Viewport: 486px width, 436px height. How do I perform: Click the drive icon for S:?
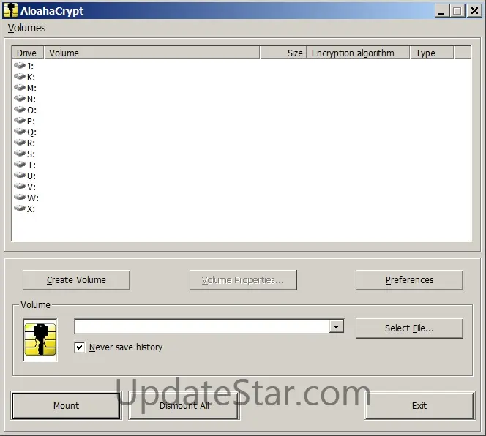[20, 154]
